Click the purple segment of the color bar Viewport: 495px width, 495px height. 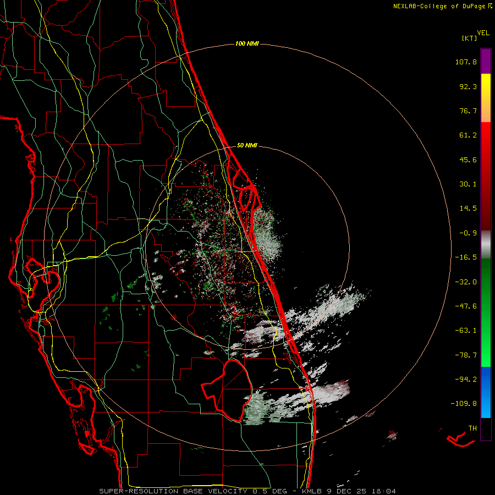click(x=486, y=62)
